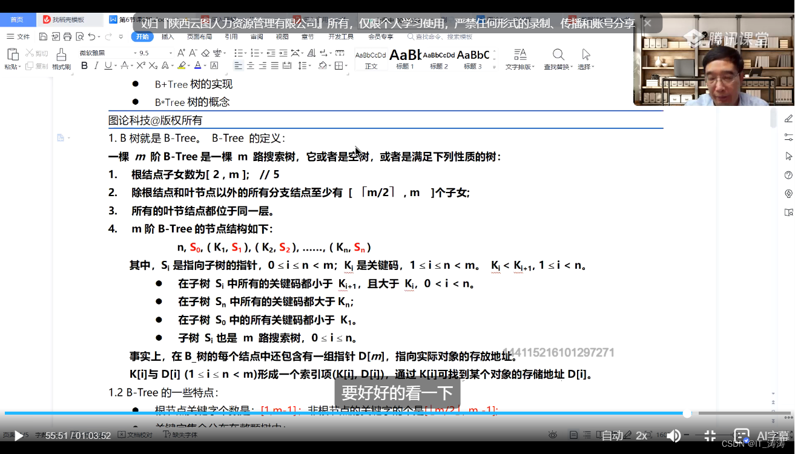Toggle Bold formatting
The image size is (795, 454).
coord(84,65)
